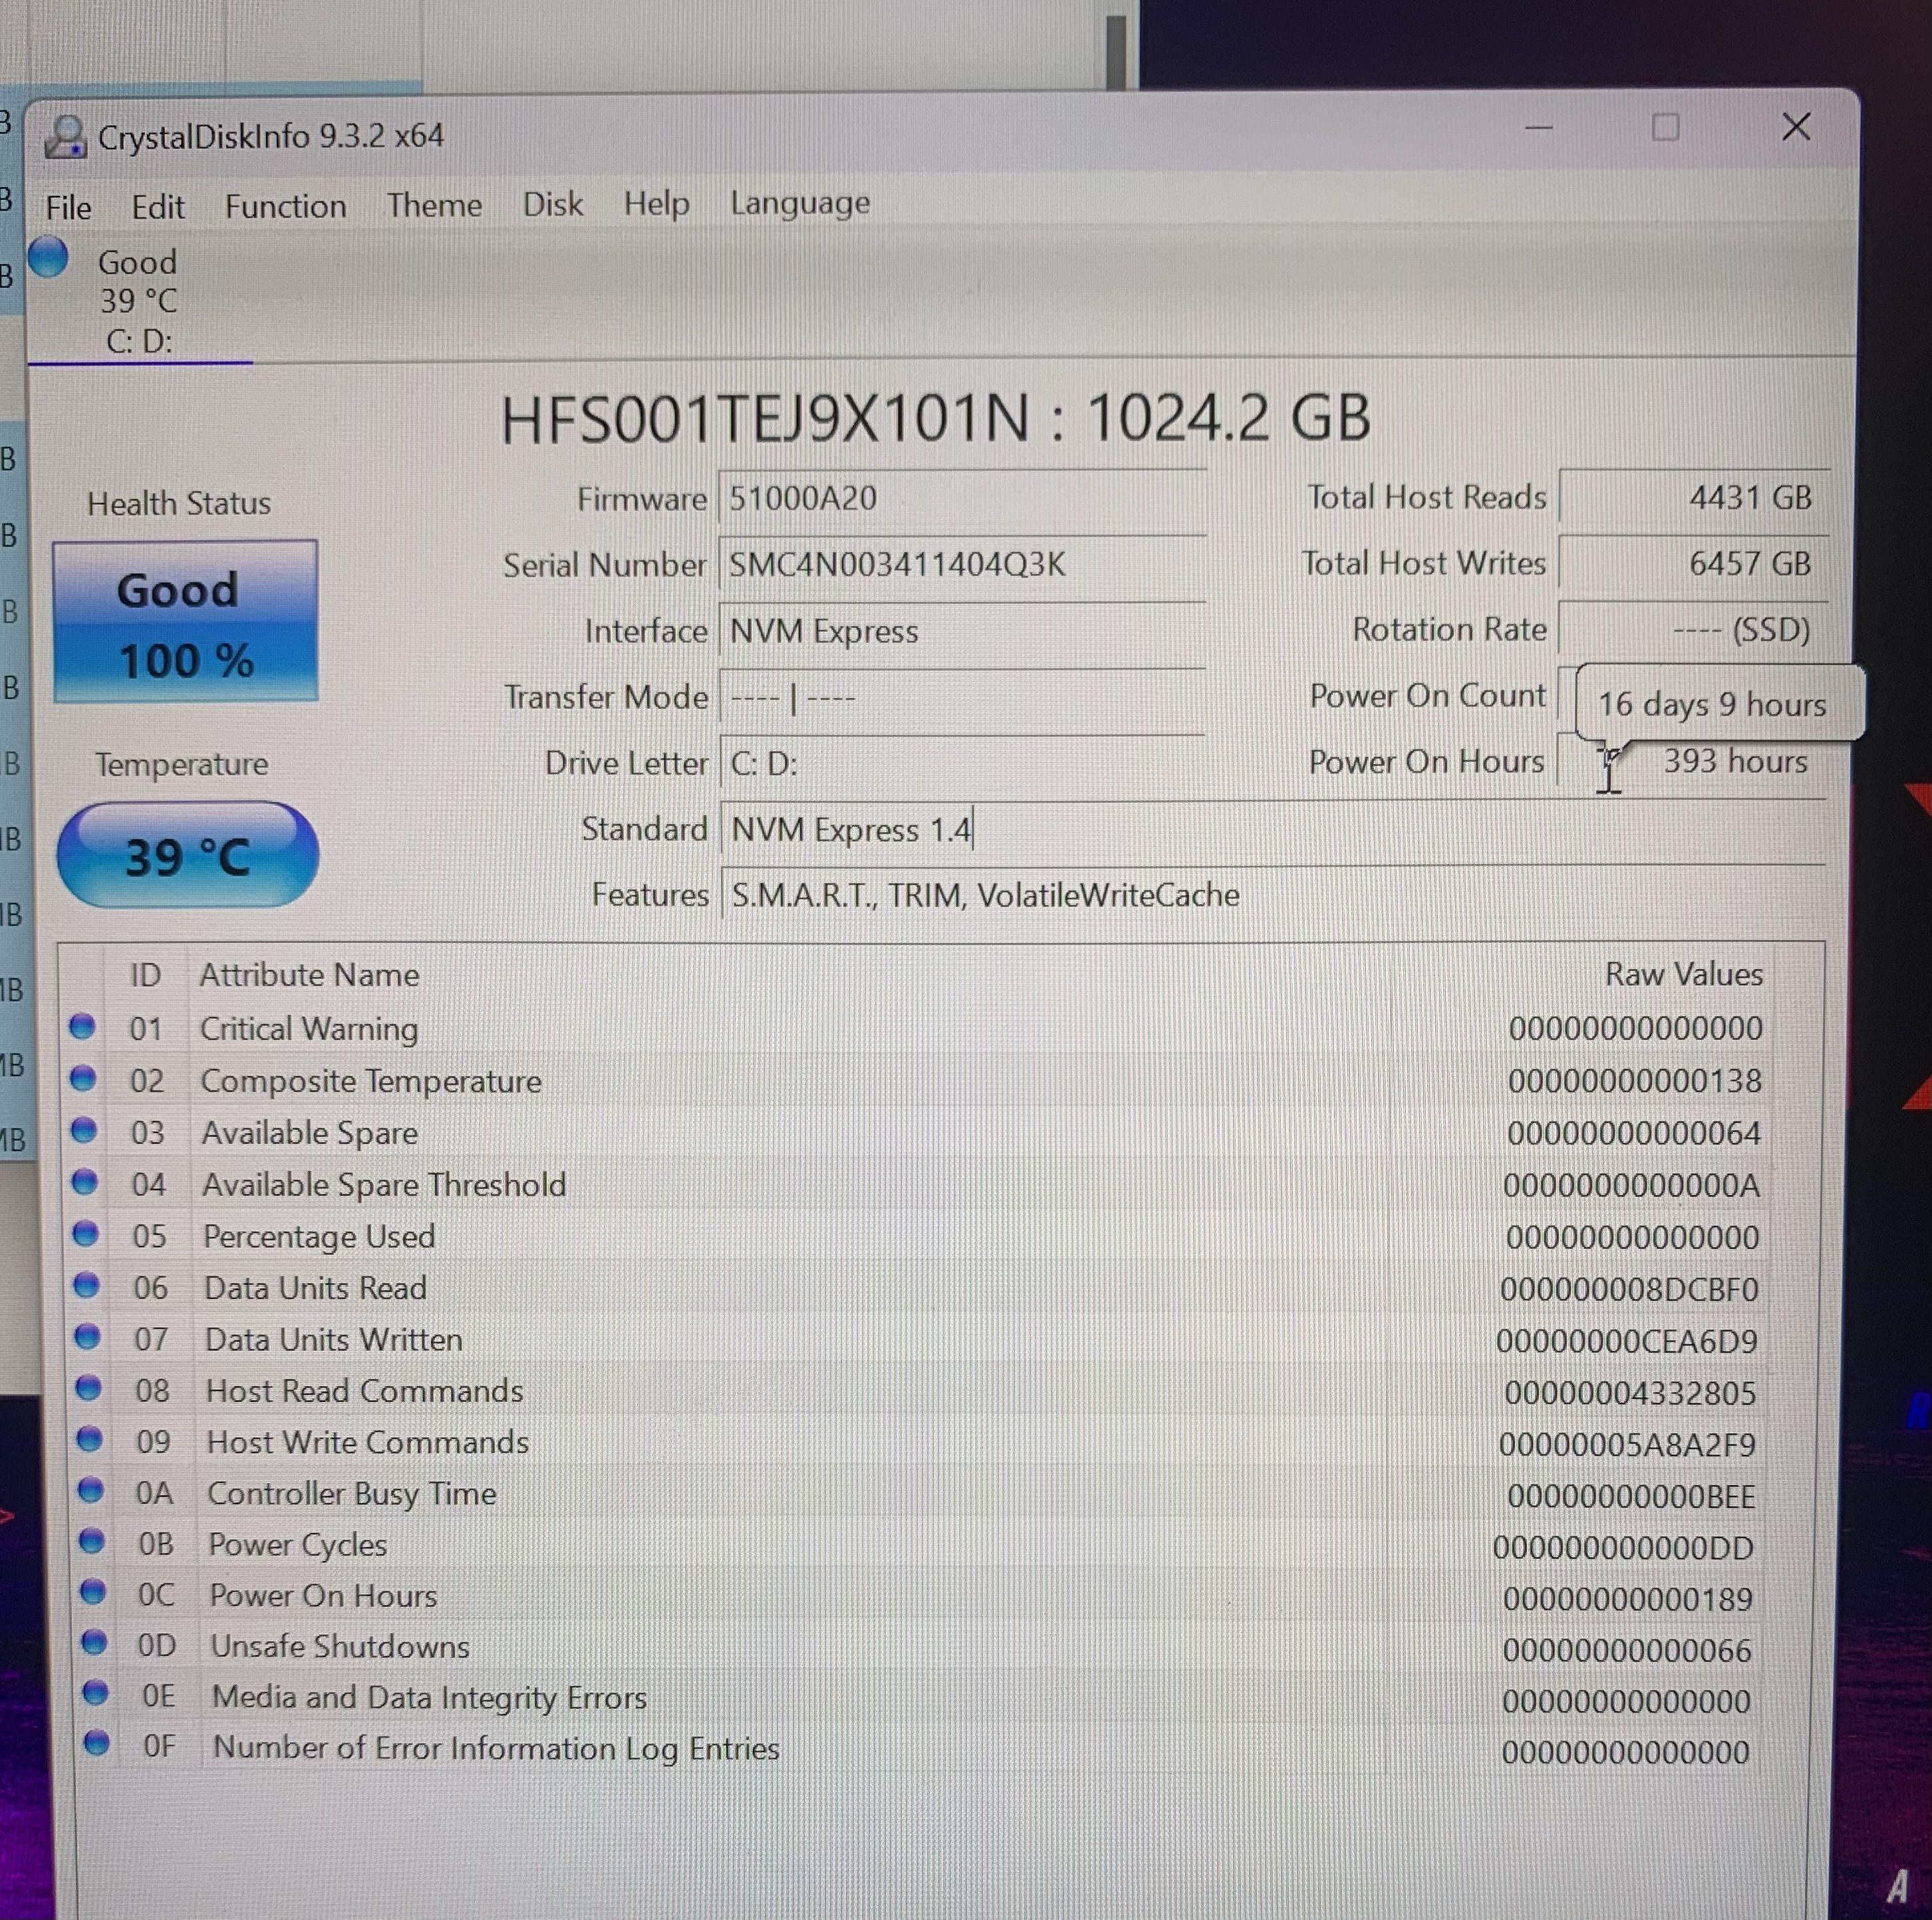Click the Power On Count label
Image resolution: width=1932 pixels, height=1920 pixels.
pyautogui.click(x=1427, y=695)
